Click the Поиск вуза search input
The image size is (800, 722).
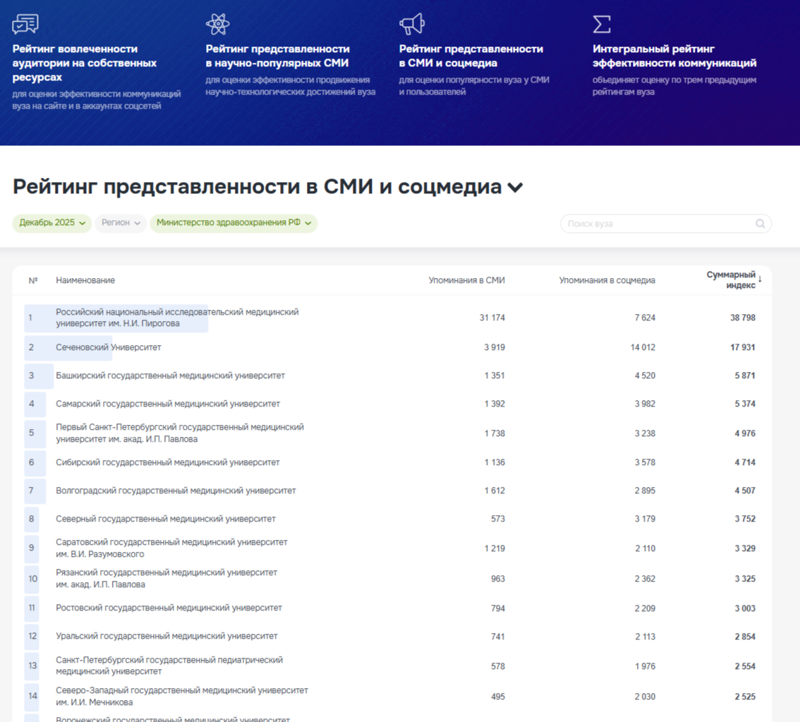click(660, 224)
